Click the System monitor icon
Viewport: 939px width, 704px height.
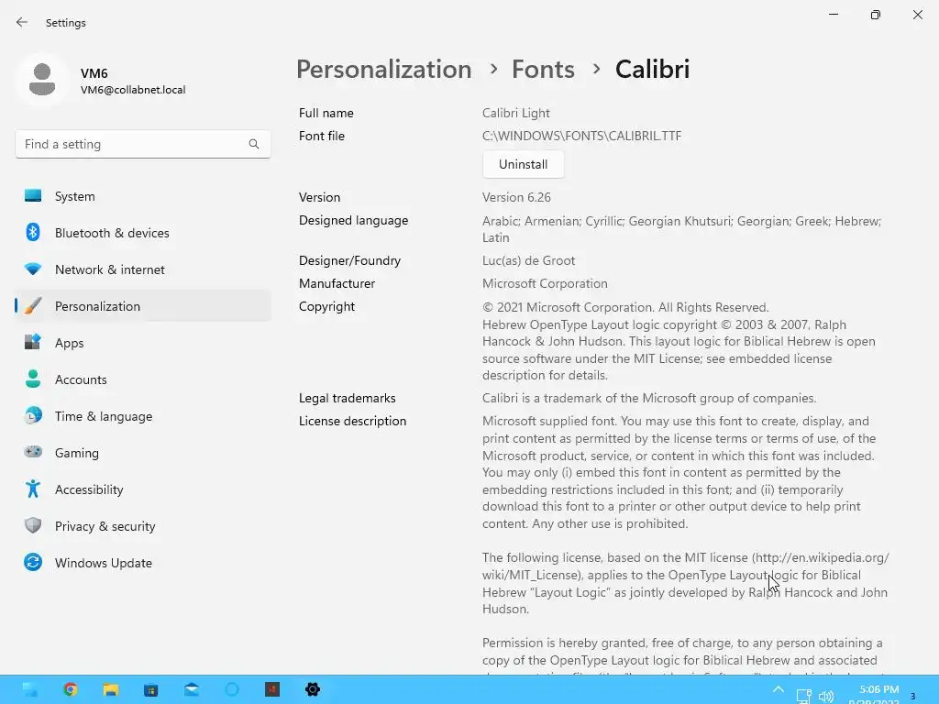point(33,196)
